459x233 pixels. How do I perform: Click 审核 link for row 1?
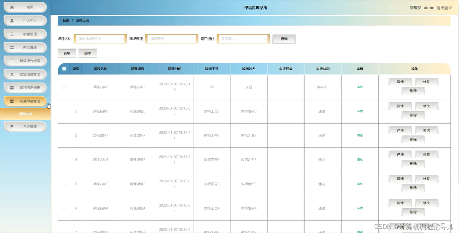(x=360, y=87)
